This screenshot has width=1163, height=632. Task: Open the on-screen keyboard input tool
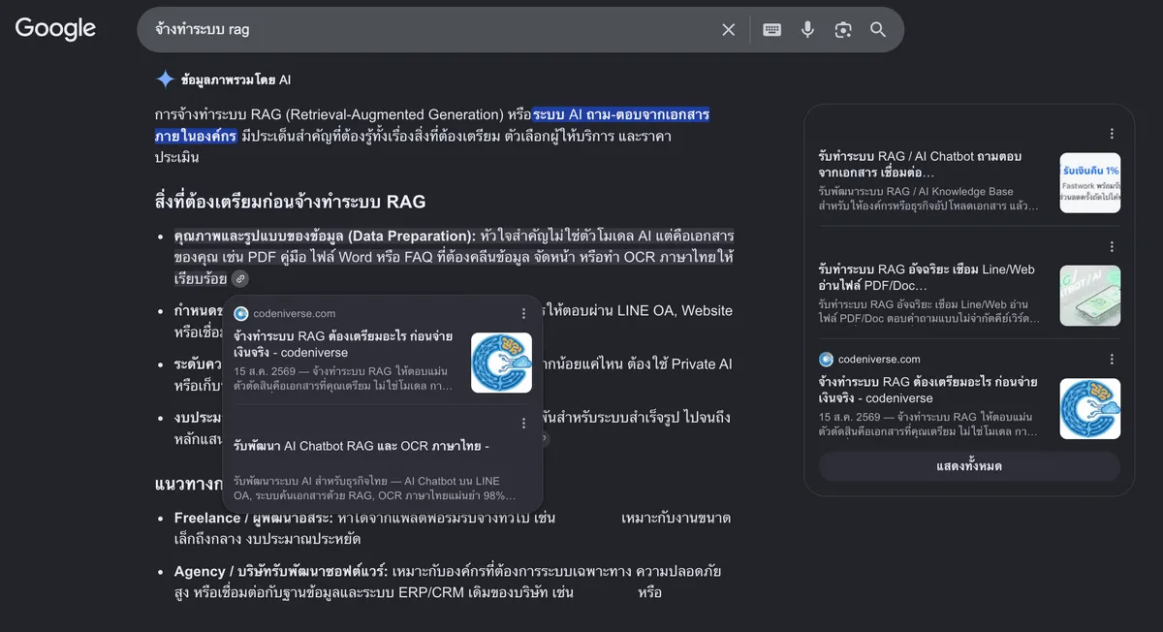pyautogui.click(x=771, y=30)
